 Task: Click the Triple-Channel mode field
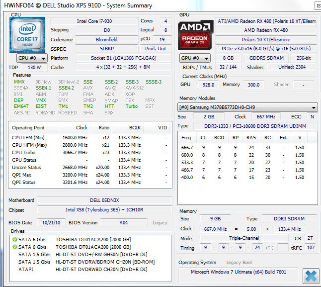click(244, 238)
